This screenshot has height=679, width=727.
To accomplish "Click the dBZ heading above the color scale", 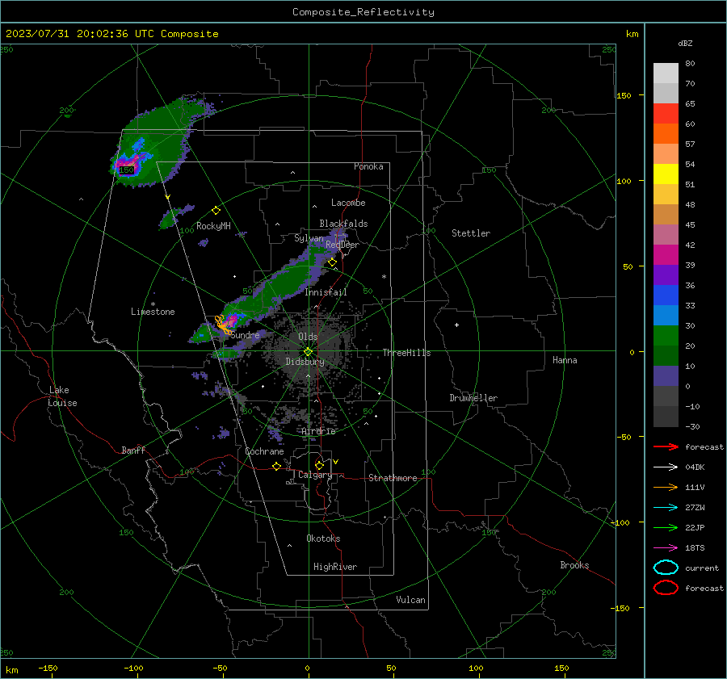I will click(x=685, y=43).
